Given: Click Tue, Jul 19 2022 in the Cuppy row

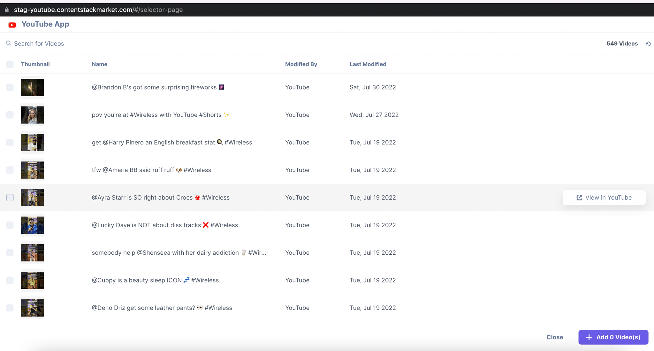Looking at the screenshot, I should (x=373, y=280).
